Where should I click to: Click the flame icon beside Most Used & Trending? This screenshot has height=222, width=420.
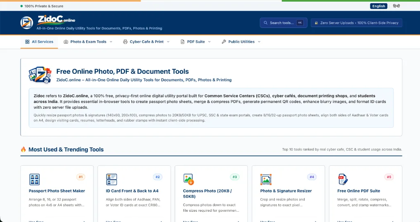(x=23, y=149)
